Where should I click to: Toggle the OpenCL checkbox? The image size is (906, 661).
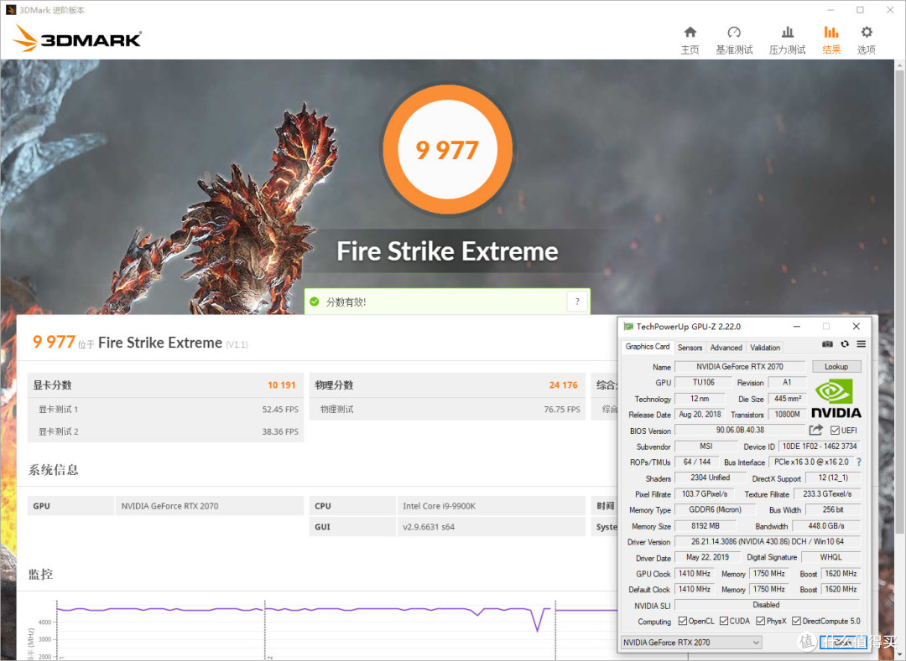pos(683,622)
